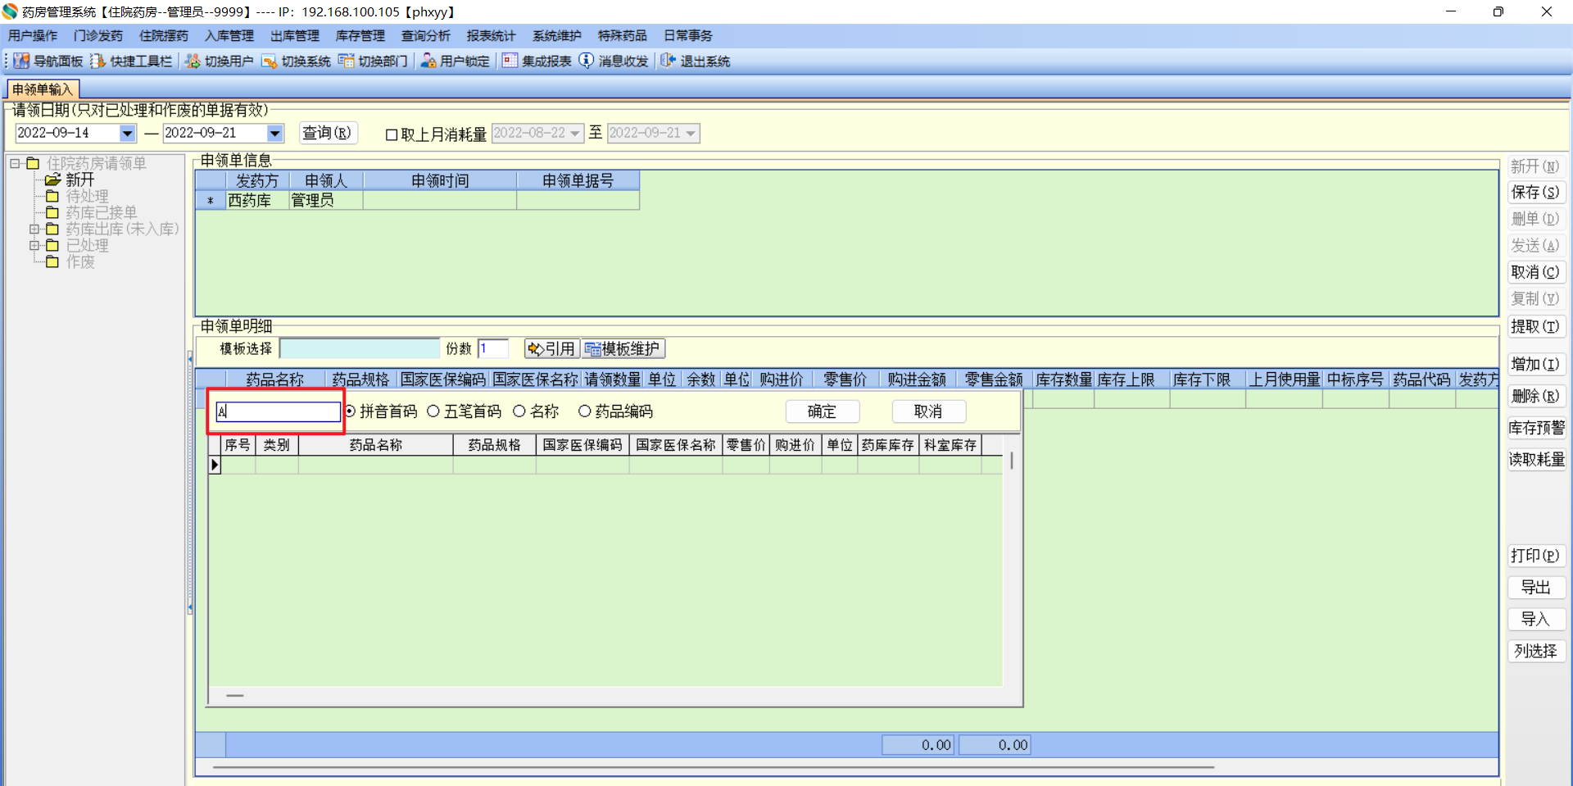Select the 药品编码 radio button
This screenshot has height=786, width=1573.
click(x=585, y=411)
